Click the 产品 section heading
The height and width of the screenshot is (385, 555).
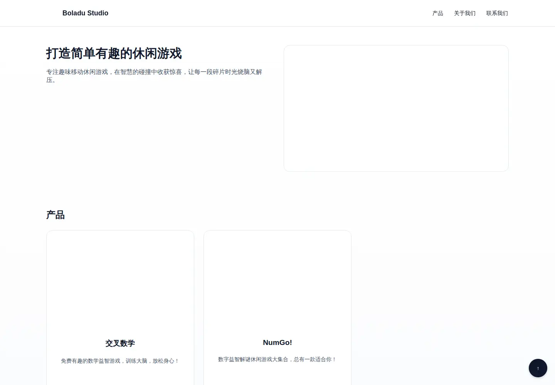coord(55,215)
